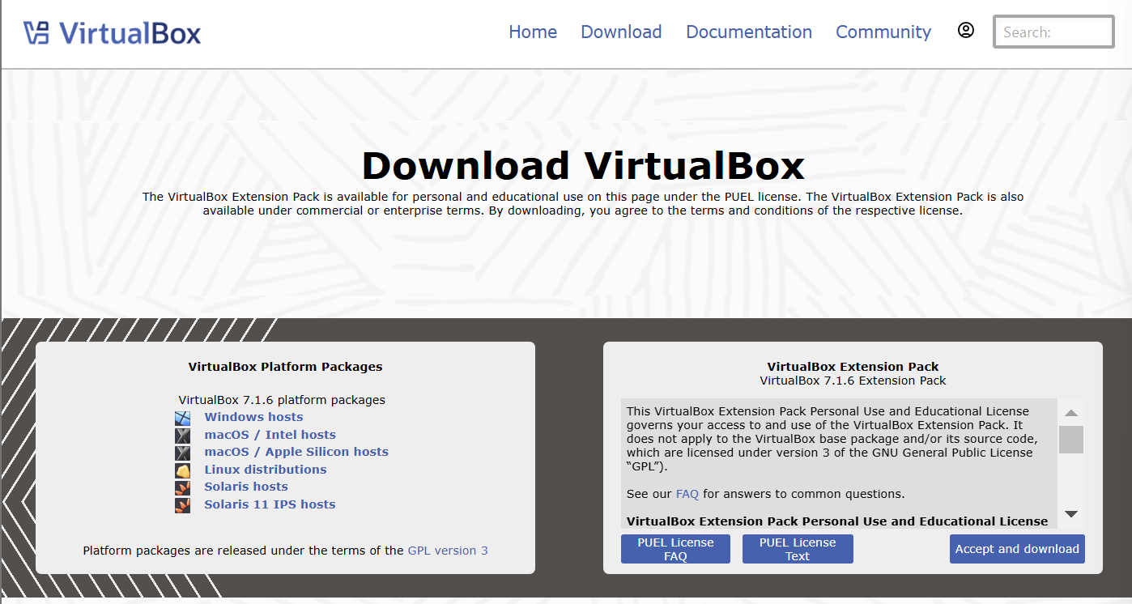Open the Solaris hosts link
Viewport: 1132px width, 604px height.
pos(246,487)
